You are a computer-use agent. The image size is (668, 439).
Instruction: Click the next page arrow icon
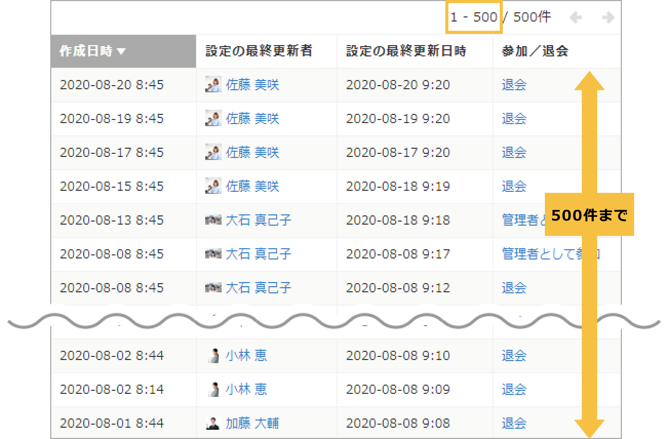point(607,17)
